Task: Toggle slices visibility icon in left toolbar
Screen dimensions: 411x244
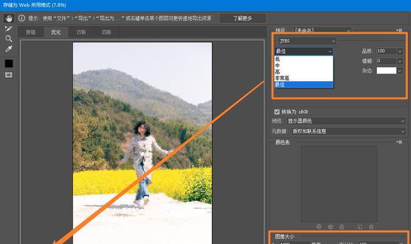Action: [9, 74]
